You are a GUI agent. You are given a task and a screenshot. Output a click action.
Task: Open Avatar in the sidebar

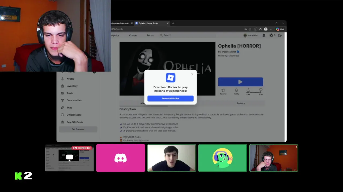coord(70,79)
